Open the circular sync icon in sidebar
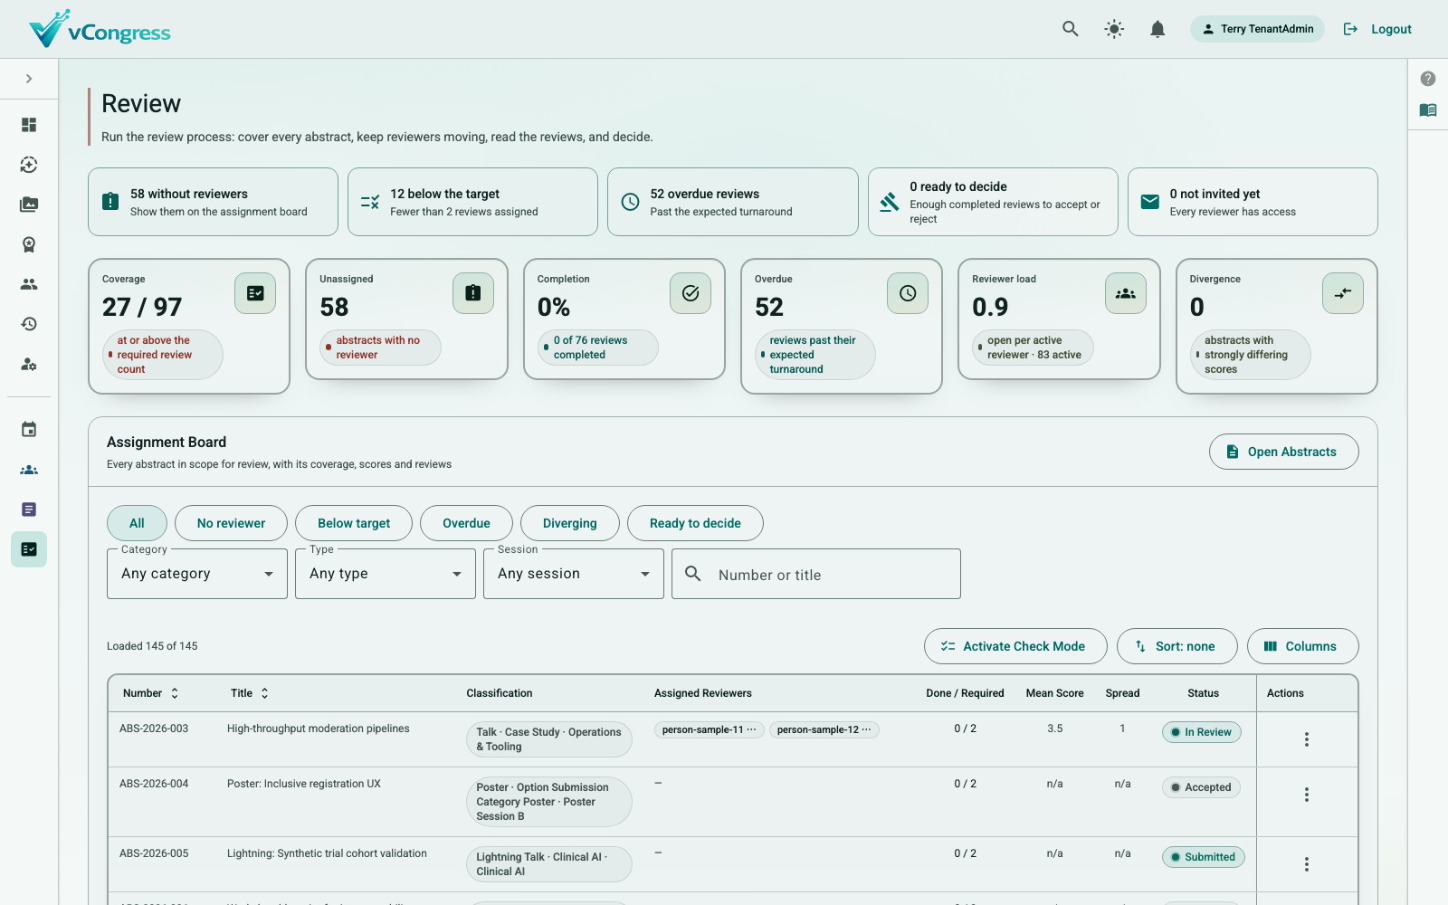Screen dimensions: 1448x905 [29, 165]
